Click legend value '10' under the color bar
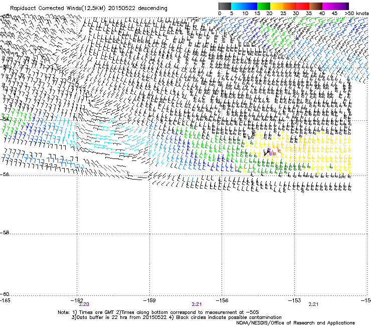This screenshot has height=326, width=371. click(x=245, y=14)
